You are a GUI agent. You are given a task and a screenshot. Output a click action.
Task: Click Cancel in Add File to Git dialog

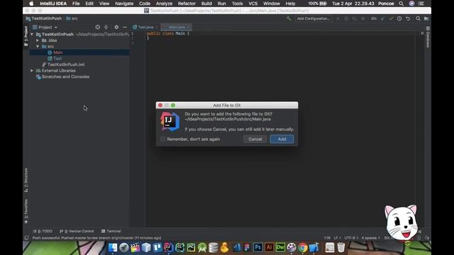point(255,139)
